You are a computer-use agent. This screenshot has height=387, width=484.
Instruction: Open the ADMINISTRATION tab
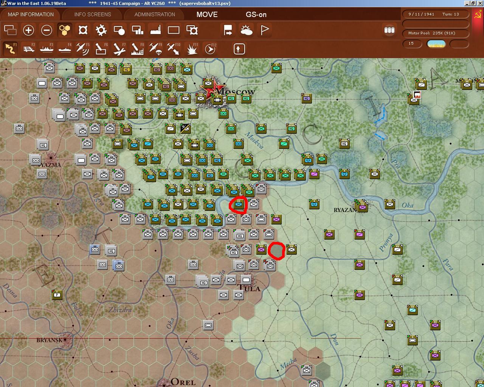[155, 14]
